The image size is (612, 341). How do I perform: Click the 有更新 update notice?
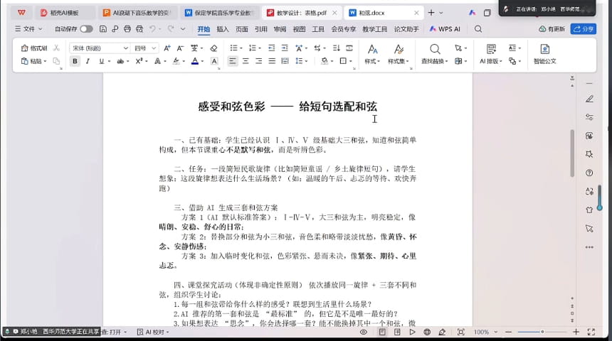[x=552, y=29]
